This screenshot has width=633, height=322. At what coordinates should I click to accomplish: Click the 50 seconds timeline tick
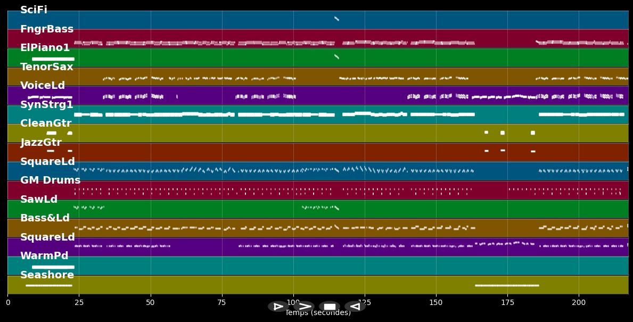(x=151, y=302)
